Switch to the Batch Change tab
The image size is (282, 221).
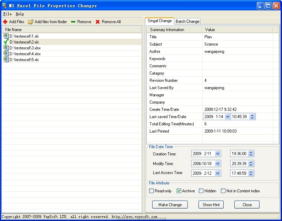tap(187, 21)
